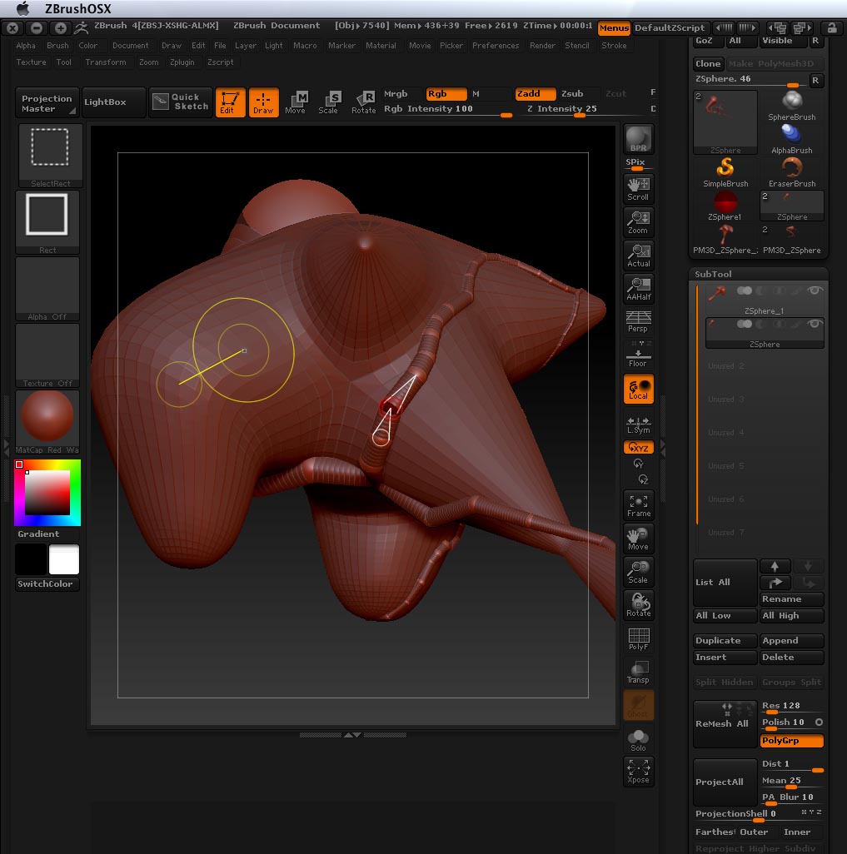Image resolution: width=847 pixels, height=854 pixels.
Task: Toggle Zadd sculpt mode
Action: [x=536, y=94]
